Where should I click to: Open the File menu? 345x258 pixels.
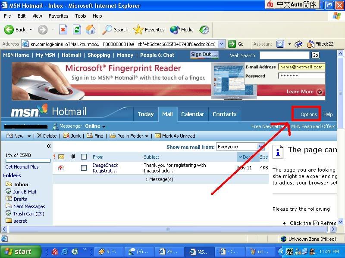(x=7, y=16)
